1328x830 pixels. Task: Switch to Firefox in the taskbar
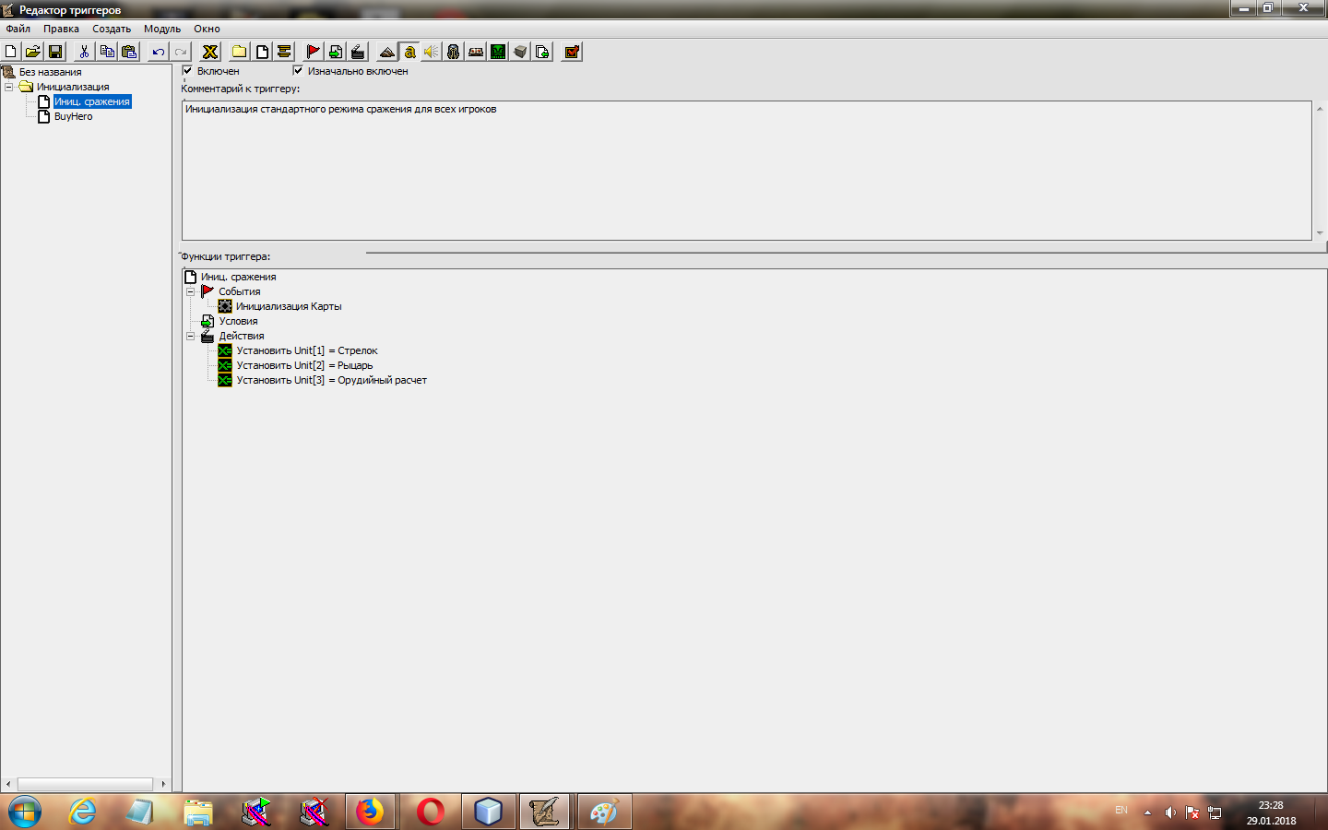click(370, 812)
